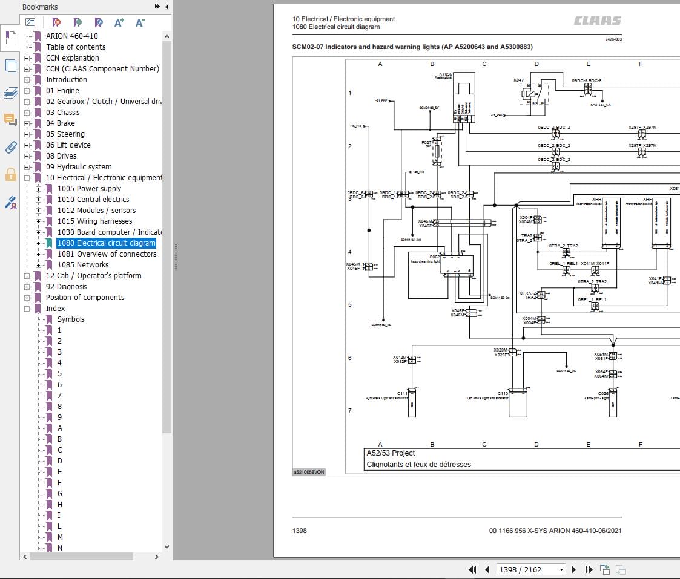Click the panel splitter grip handle
Screen dimensions: 680x579
(x=176, y=257)
